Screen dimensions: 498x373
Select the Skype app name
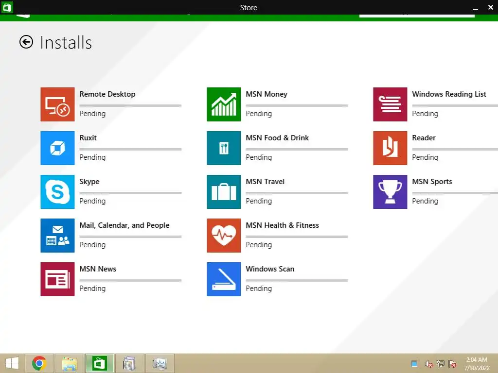pyautogui.click(x=89, y=182)
